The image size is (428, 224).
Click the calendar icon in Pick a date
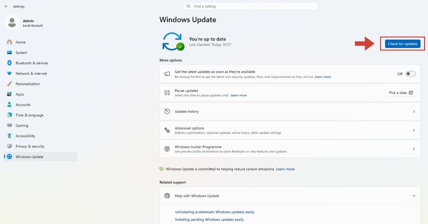tap(411, 93)
